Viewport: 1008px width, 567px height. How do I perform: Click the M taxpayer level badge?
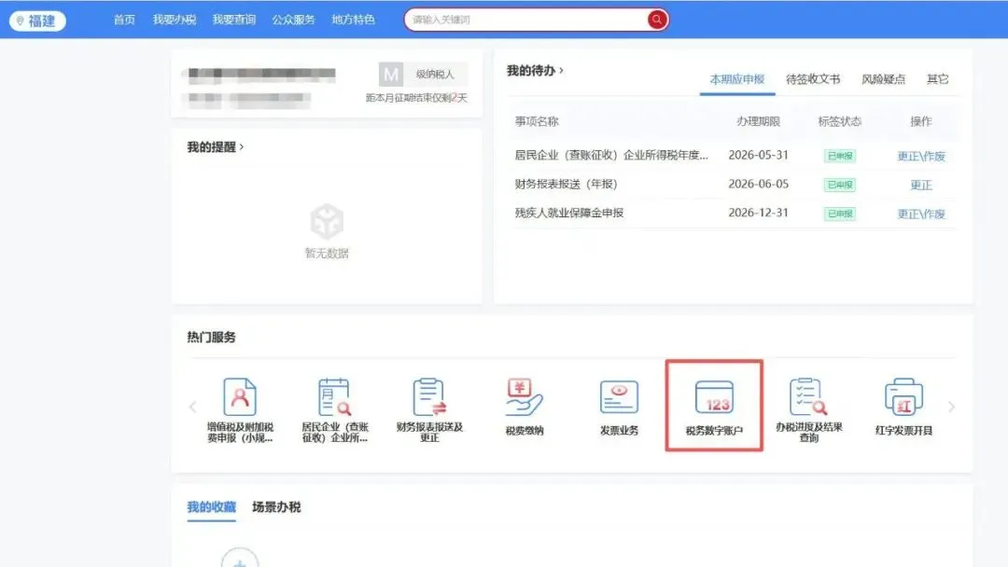pyautogui.click(x=390, y=75)
